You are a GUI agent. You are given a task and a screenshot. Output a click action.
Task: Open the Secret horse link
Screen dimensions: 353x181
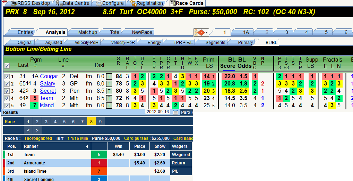click(x=48, y=91)
